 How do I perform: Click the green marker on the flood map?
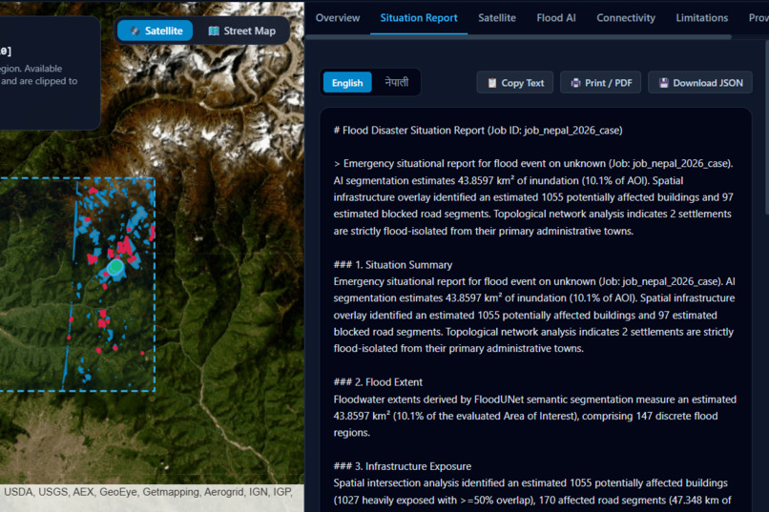coord(115,268)
